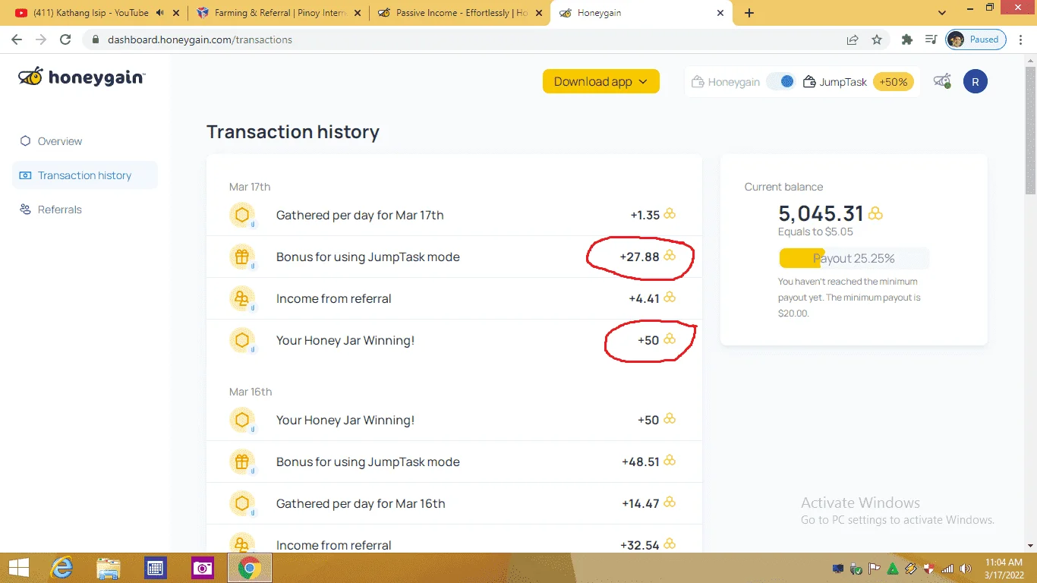Click the JumpTask wallet icon

(x=809, y=82)
